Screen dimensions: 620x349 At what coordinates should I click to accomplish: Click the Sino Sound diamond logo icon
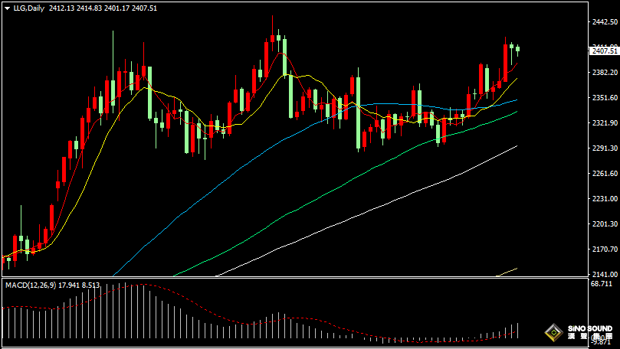[552, 333]
